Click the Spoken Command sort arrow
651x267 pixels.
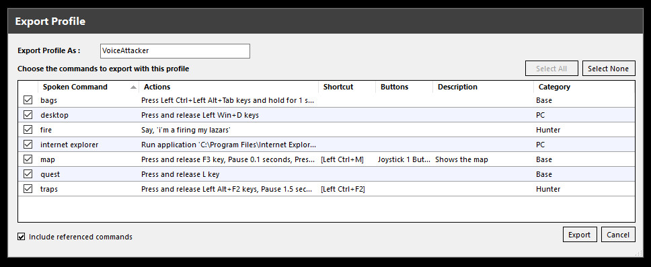tap(133, 87)
